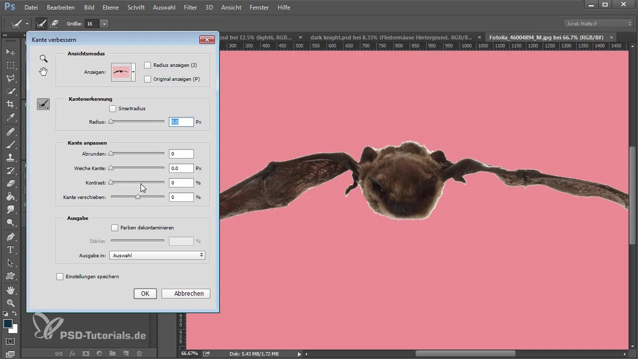Click the new group folder icon
Image resolution: width=638 pixels, height=359 pixels.
point(113,354)
